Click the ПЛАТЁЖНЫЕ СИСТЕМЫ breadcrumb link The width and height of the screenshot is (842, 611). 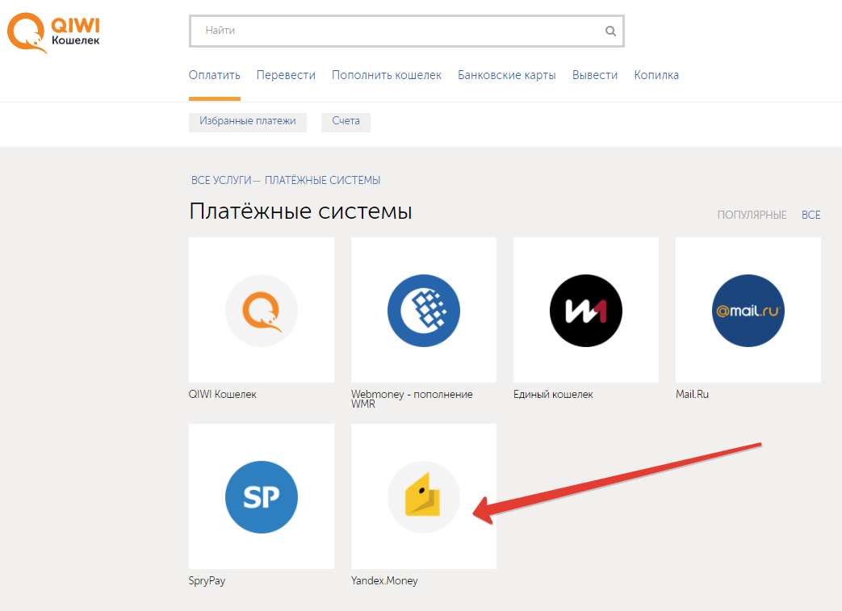(x=322, y=181)
